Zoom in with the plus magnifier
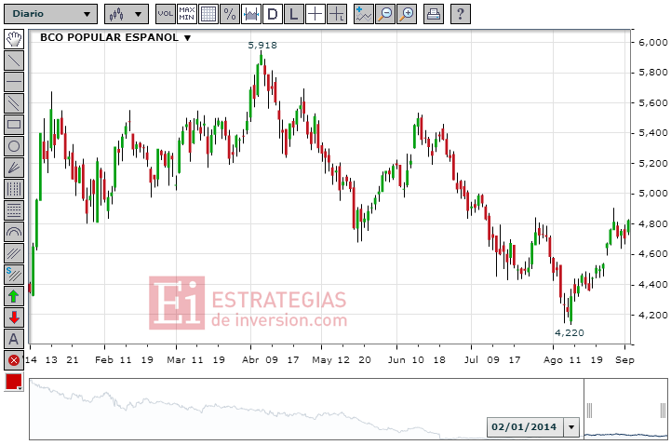Image resolution: width=671 pixels, height=445 pixels. [407, 14]
